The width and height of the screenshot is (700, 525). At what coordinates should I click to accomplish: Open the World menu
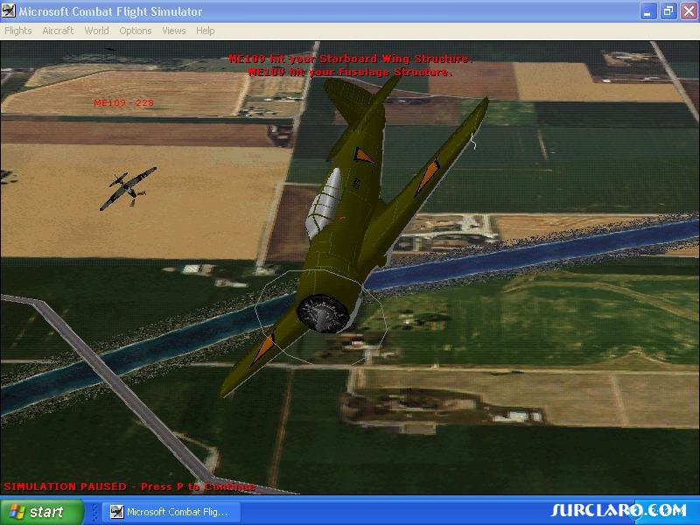pyautogui.click(x=96, y=31)
